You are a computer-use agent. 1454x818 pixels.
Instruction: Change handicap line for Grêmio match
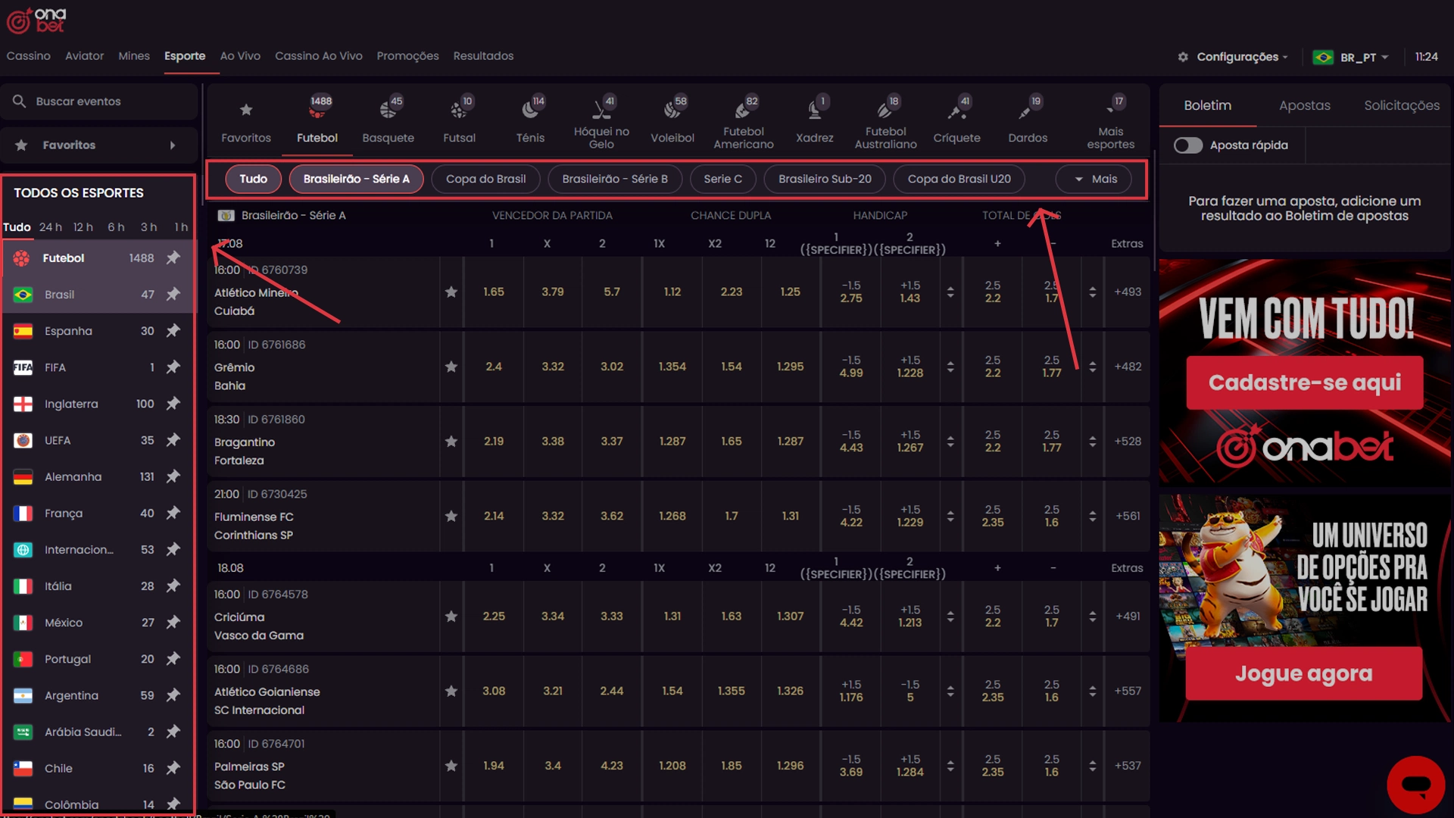[950, 367]
